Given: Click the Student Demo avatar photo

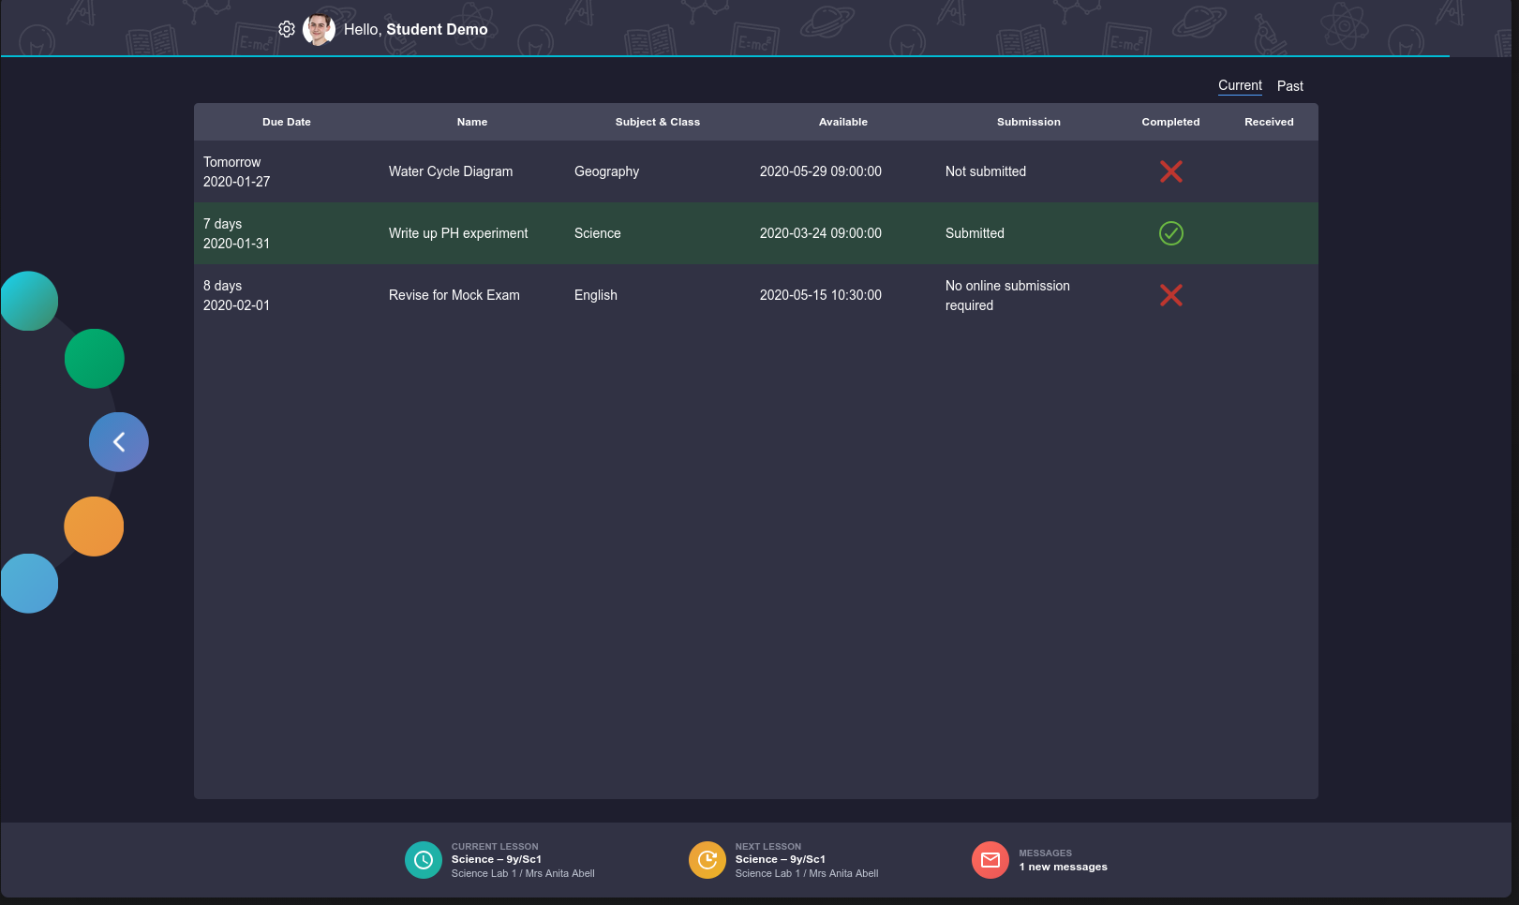Looking at the screenshot, I should tap(319, 29).
